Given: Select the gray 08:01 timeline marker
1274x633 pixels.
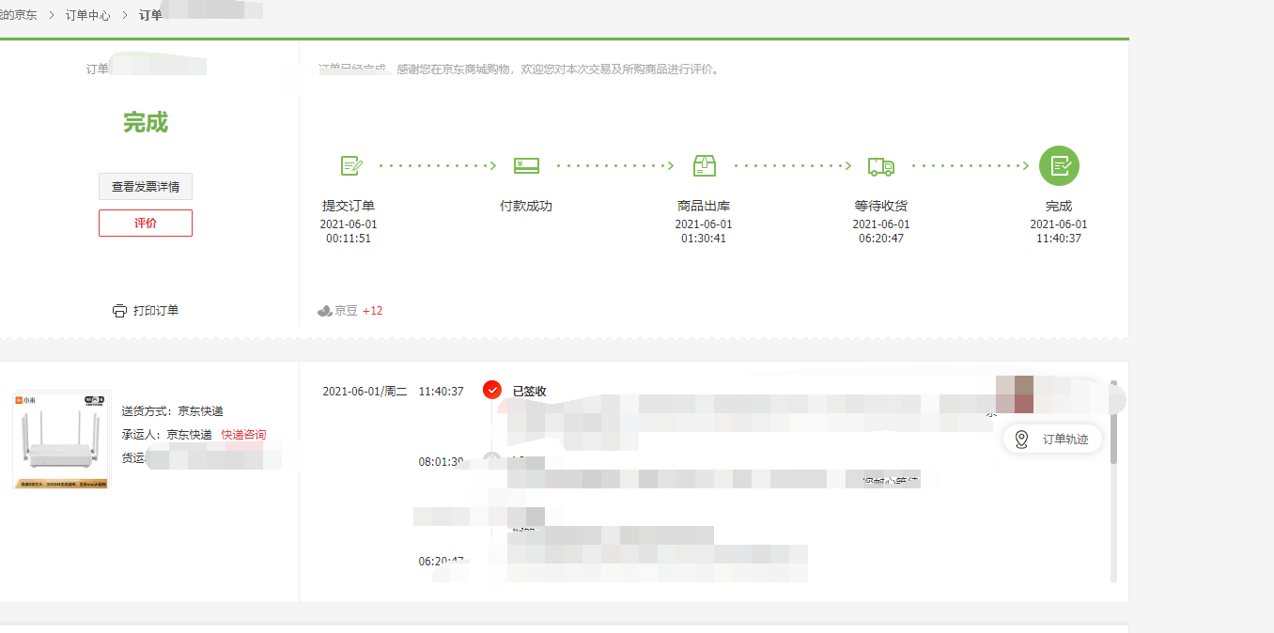Looking at the screenshot, I should pyautogui.click(x=491, y=459).
